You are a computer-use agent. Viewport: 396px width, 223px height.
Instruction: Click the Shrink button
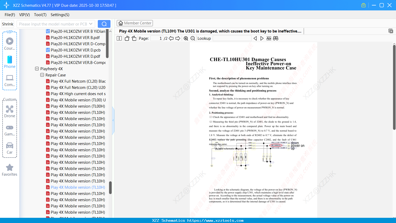[8, 24]
